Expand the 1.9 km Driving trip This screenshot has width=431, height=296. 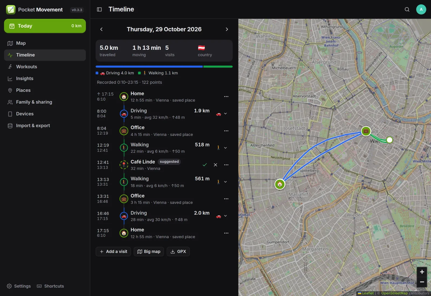(225, 114)
